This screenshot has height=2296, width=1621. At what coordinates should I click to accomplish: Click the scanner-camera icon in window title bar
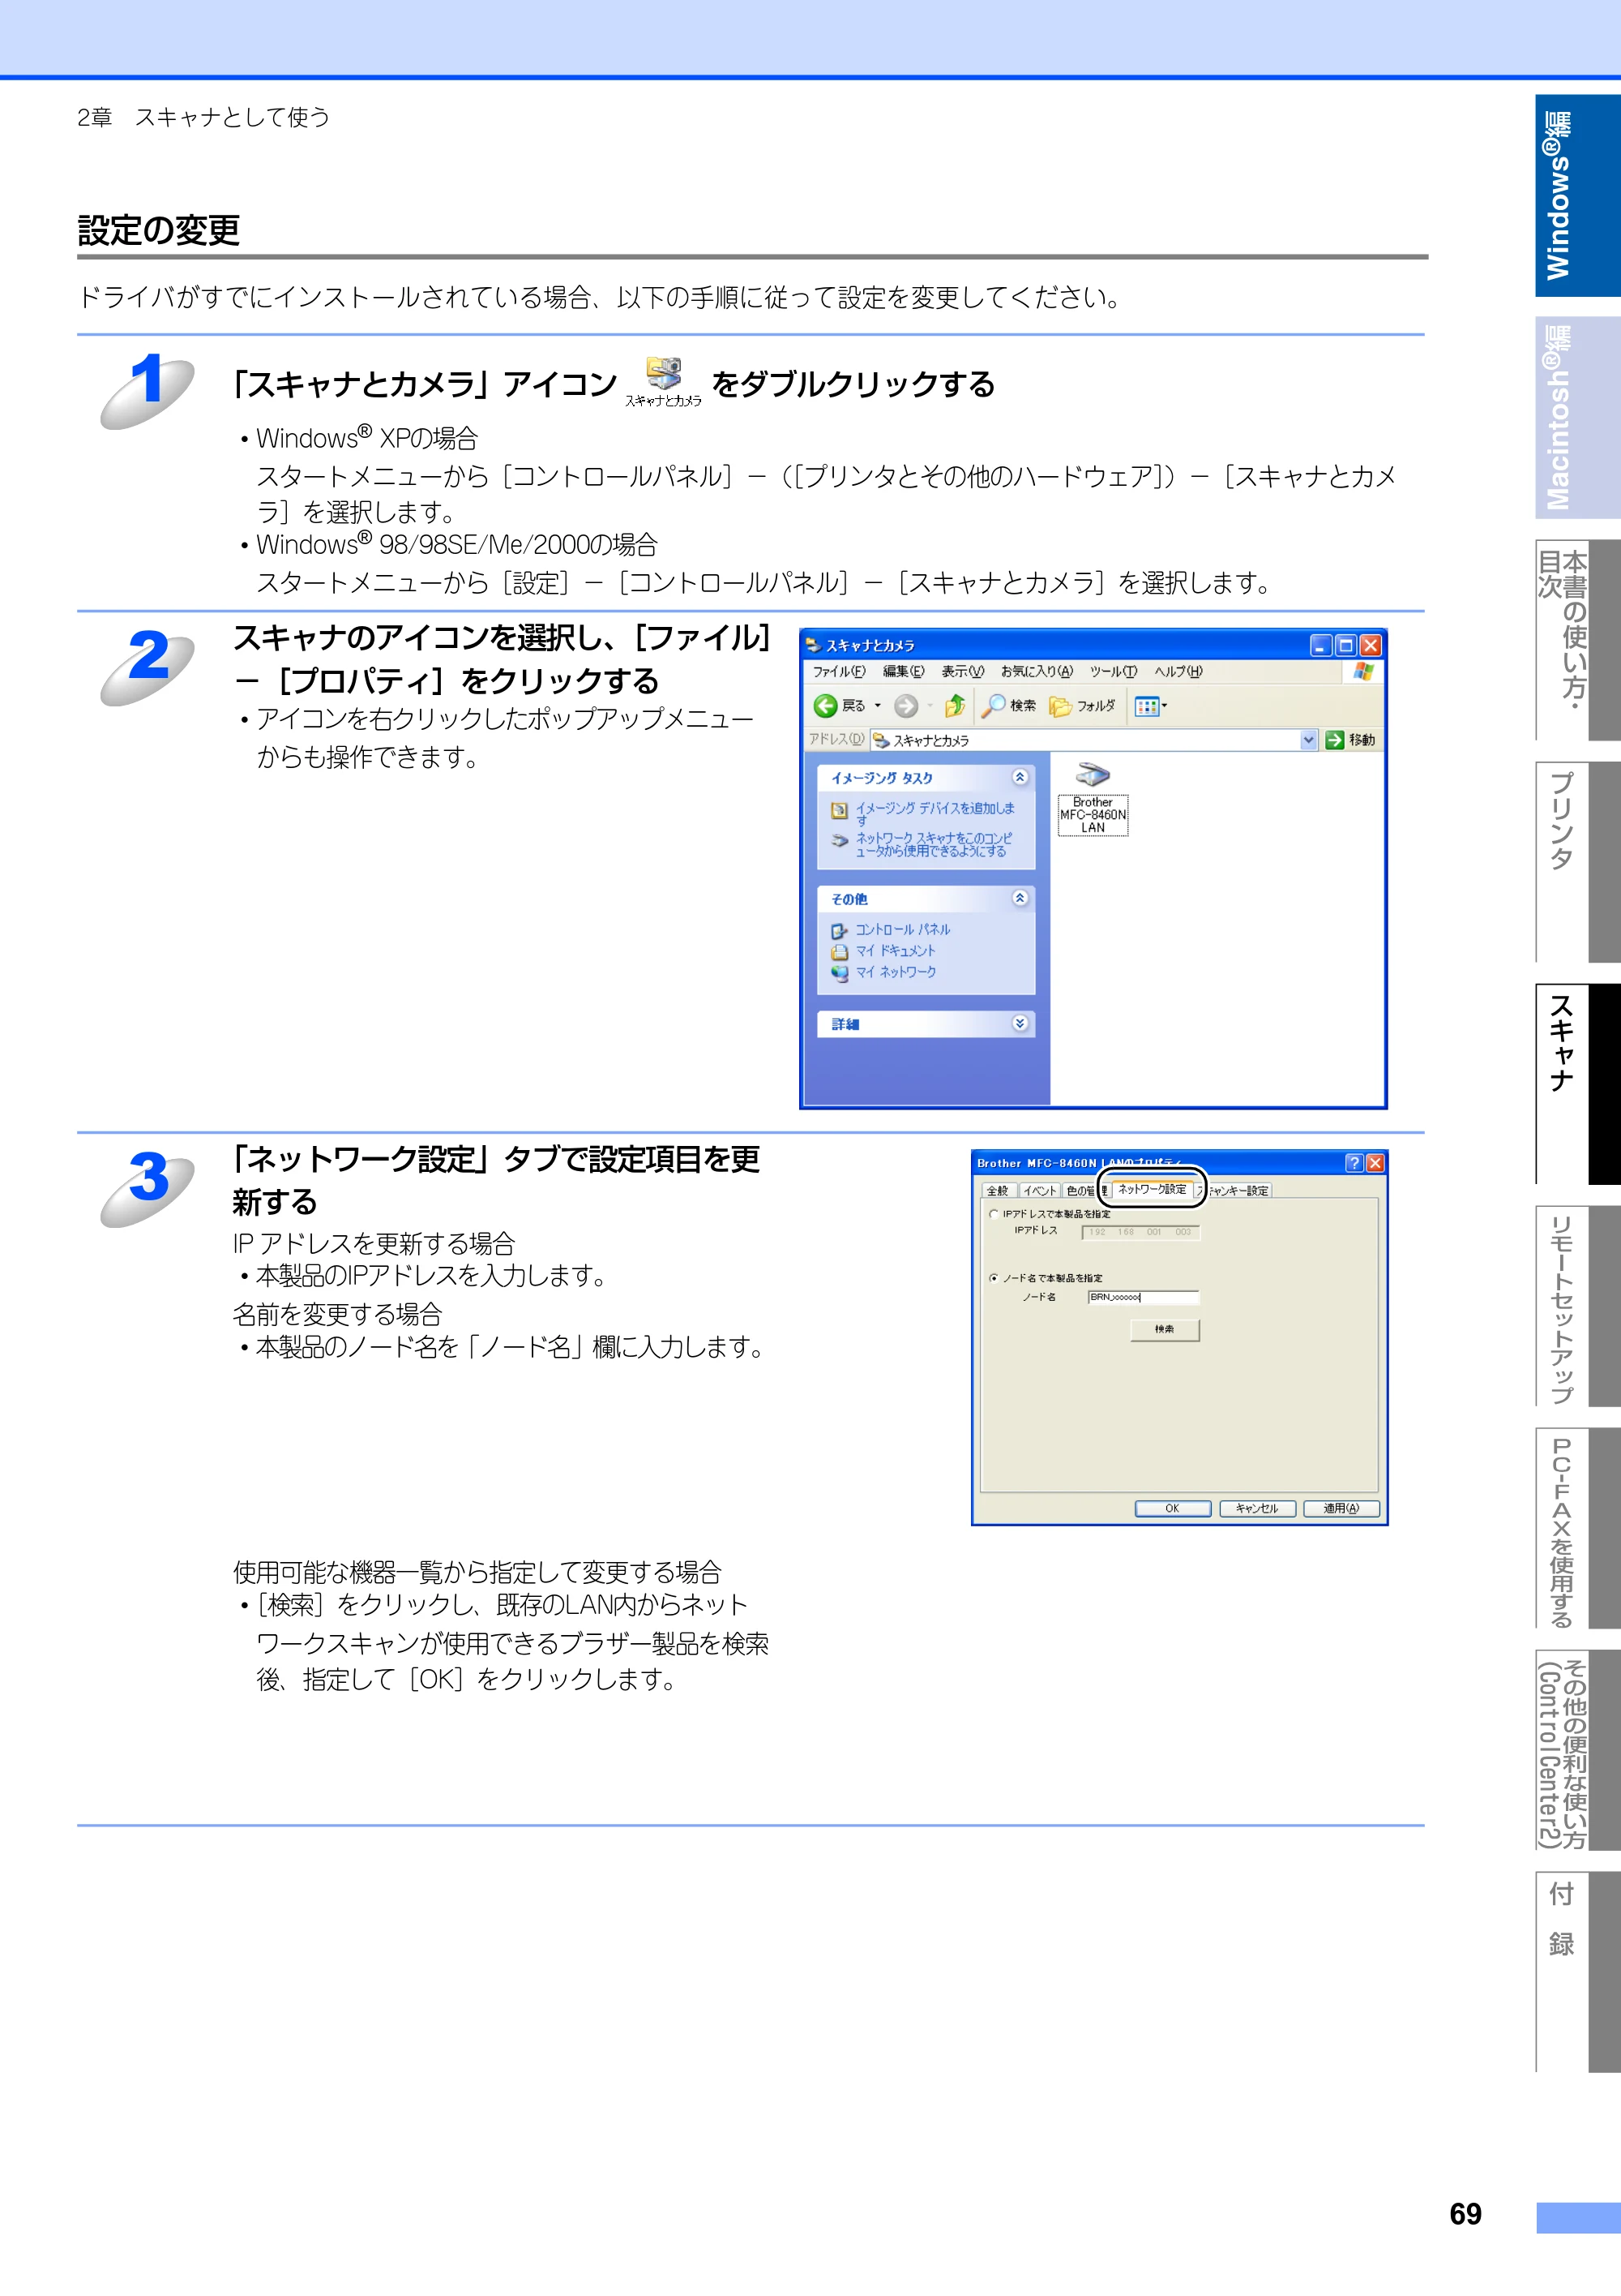pos(814,645)
